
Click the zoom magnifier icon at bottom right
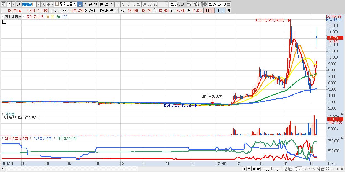(328, 169)
